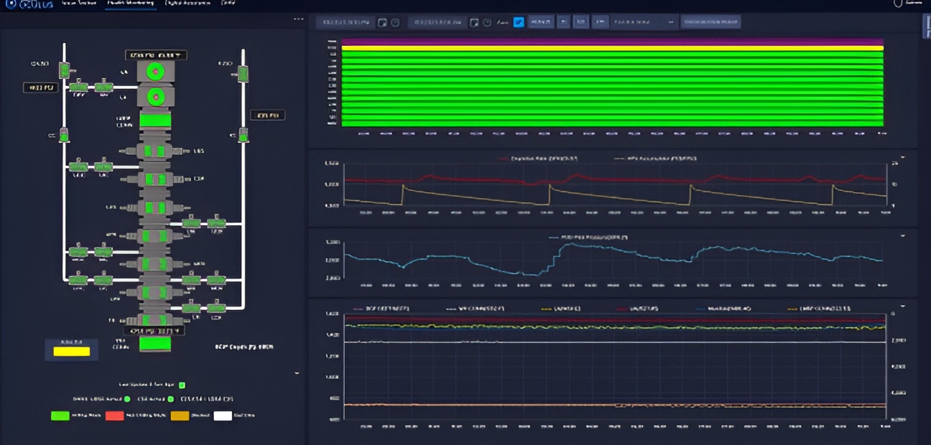Open the Digital Assurance tab
This screenshot has width=931, height=445.
tap(187, 4)
